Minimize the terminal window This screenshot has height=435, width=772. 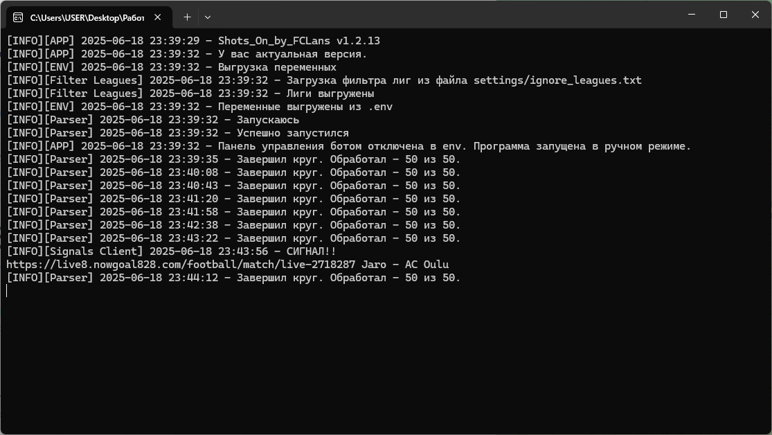(692, 15)
